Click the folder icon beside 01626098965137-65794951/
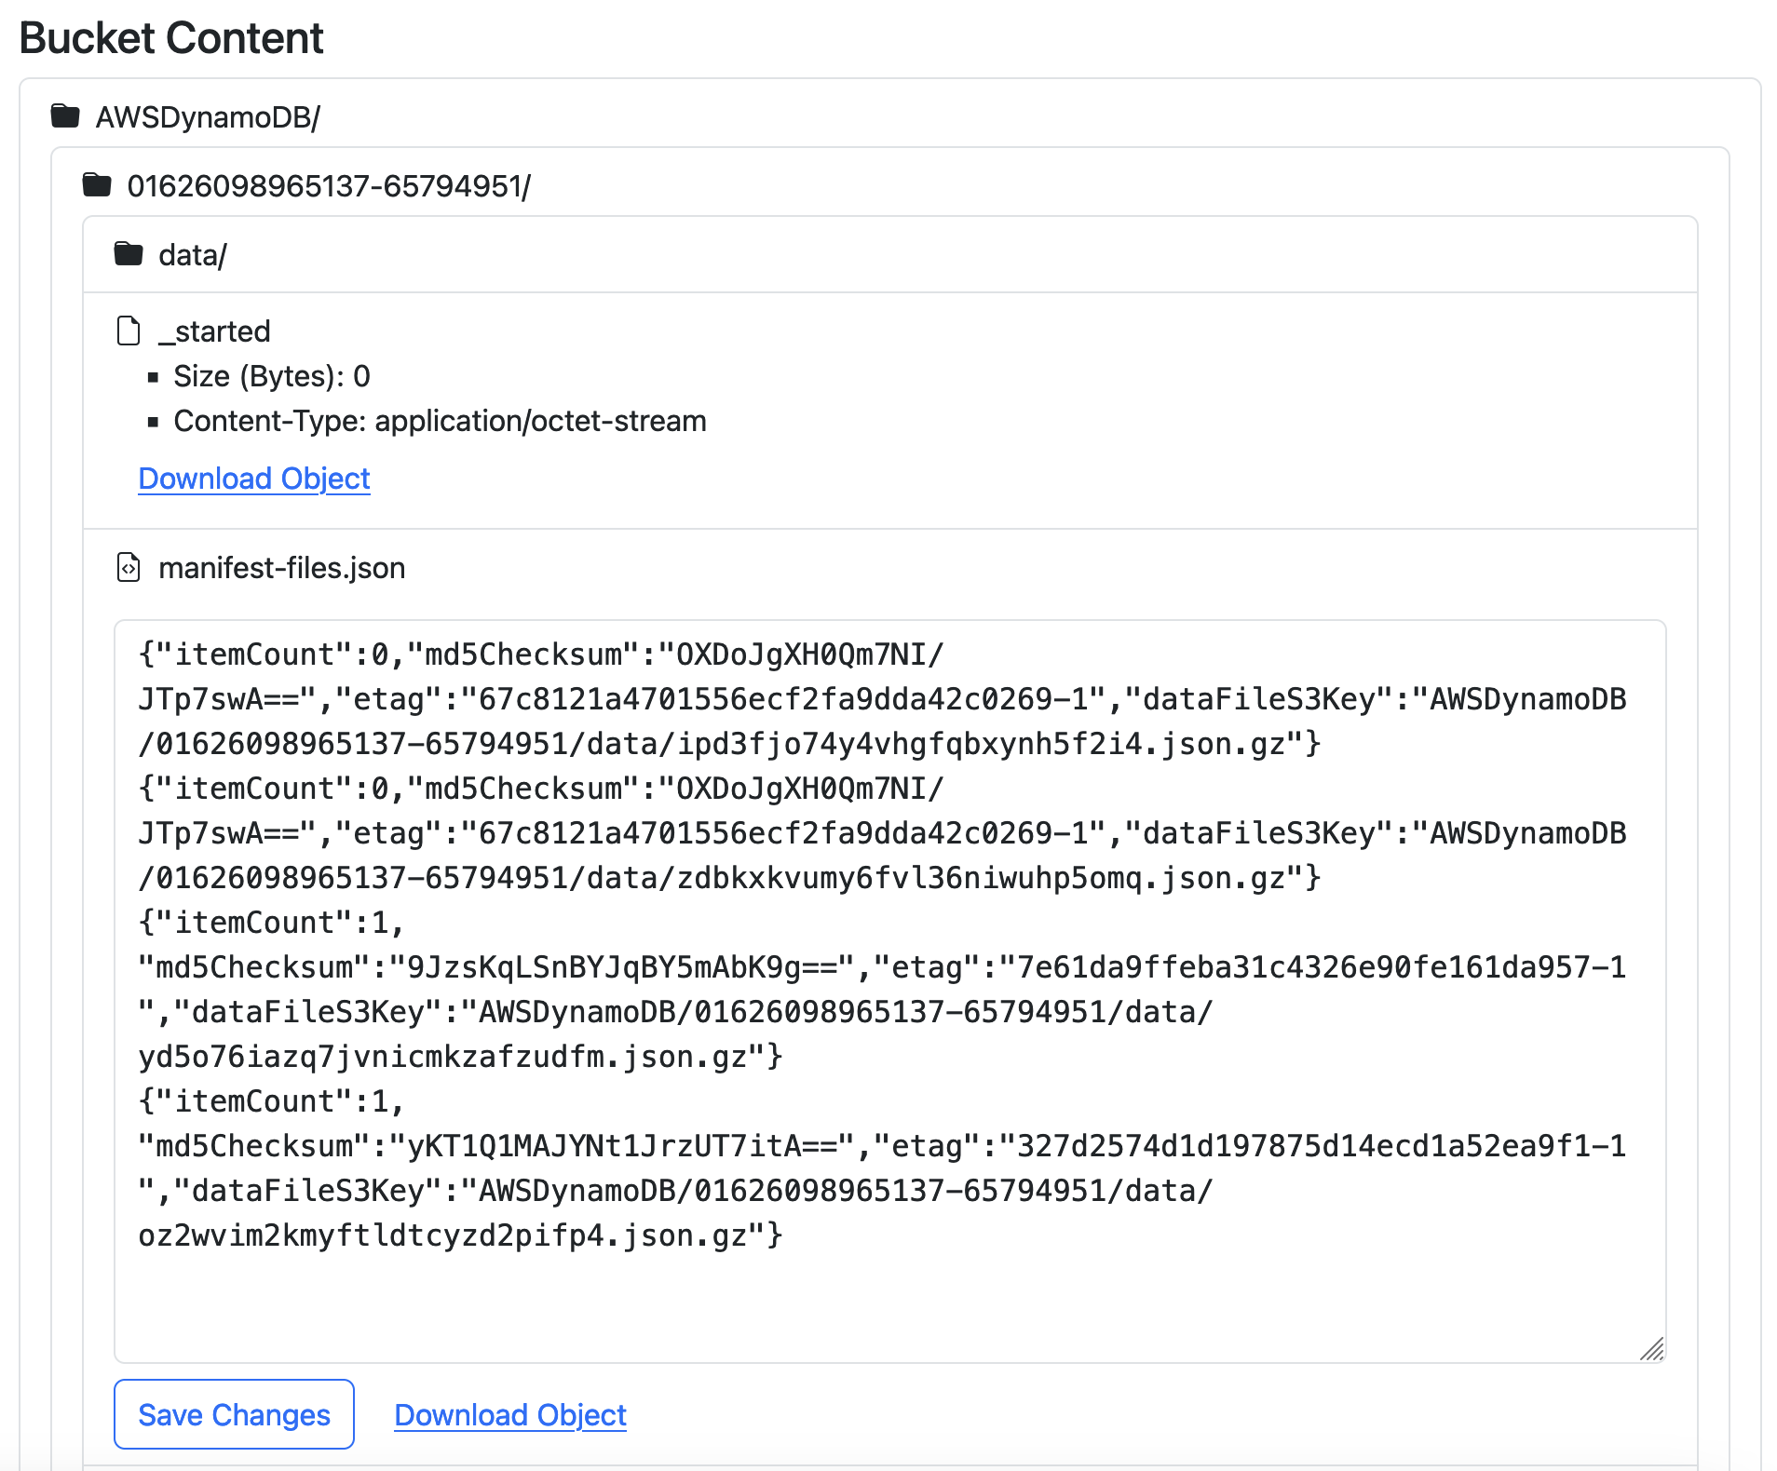 [97, 185]
